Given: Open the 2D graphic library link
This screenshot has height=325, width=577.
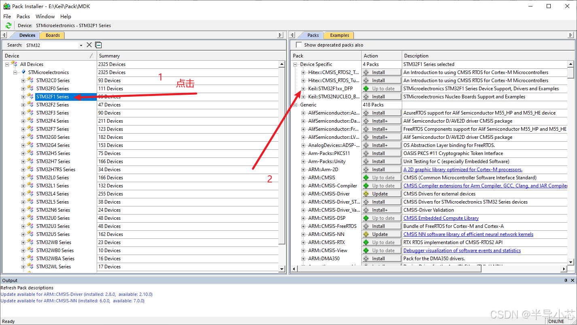Looking at the screenshot, I should coord(463,170).
